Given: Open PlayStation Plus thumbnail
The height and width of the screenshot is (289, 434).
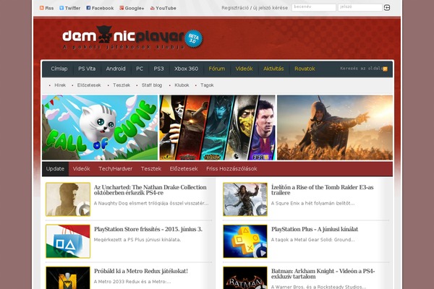Looking at the screenshot, I should tap(245, 241).
